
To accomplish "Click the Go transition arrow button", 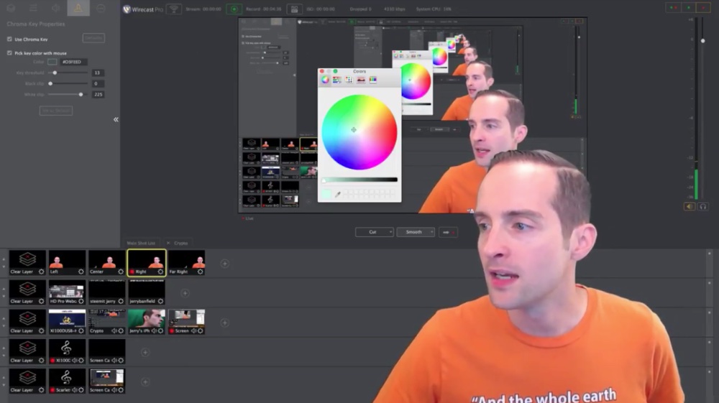I will [x=447, y=232].
